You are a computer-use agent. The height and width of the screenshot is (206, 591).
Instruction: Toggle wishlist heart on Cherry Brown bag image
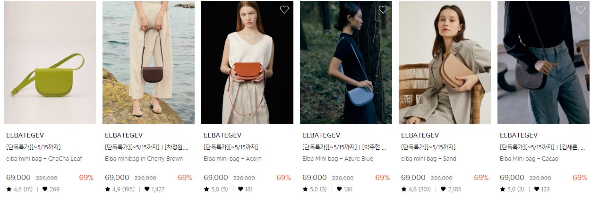(186, 9)
